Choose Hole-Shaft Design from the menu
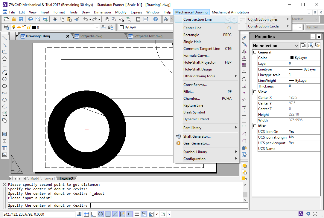Viewport: 324px width, 218px height. [x=198, y=69]
